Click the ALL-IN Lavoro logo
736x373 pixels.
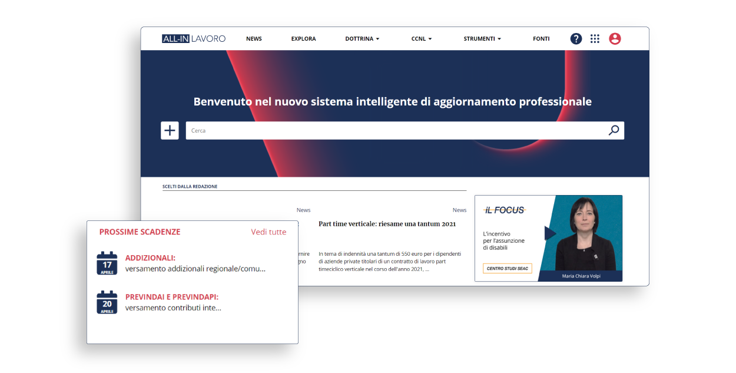click(194, 39)
